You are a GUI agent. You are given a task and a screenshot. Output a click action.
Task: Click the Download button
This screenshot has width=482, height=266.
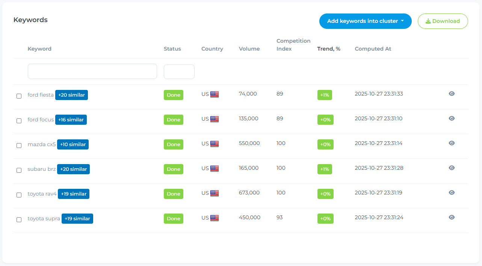(443, 21)
